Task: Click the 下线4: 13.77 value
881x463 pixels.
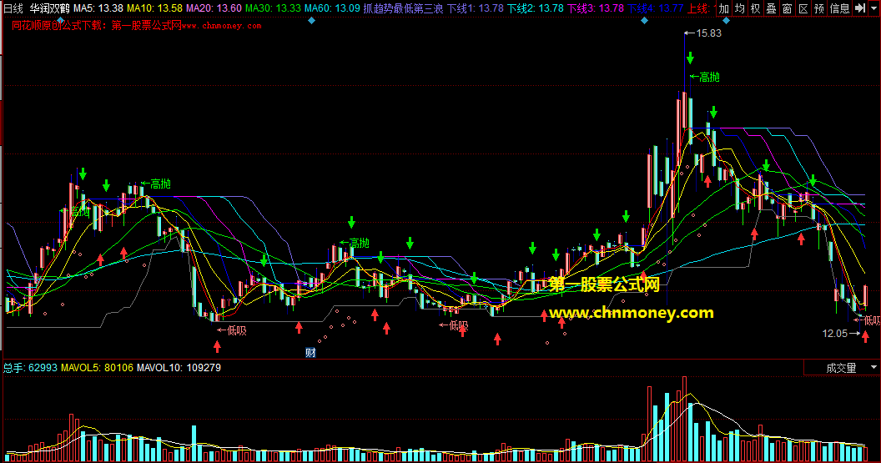Action: pos(656,8)
